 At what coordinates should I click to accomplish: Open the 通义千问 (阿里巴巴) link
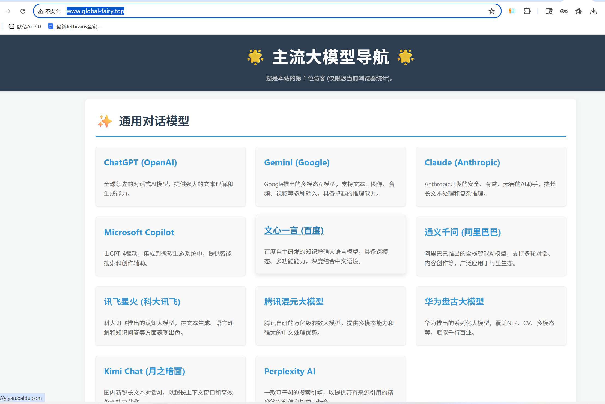tap(463, 232)
